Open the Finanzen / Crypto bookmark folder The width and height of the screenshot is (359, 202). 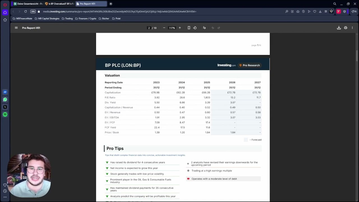(86, 19)
